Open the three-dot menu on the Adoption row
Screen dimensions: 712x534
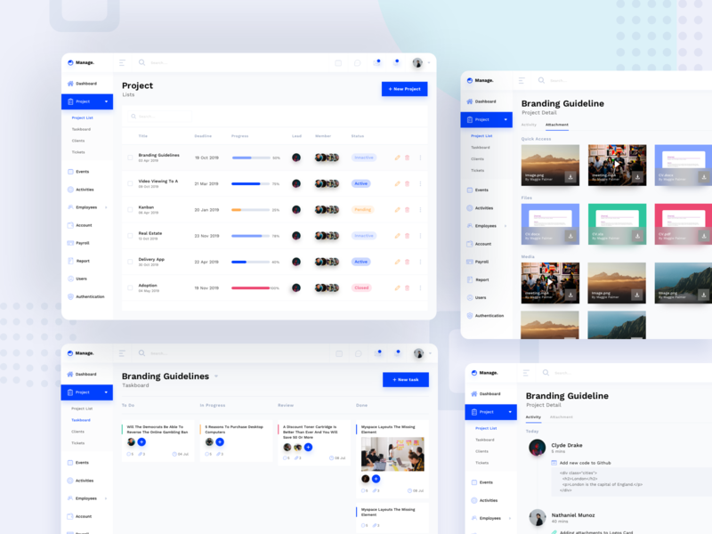pyautogui.click(x=420, y=287)
